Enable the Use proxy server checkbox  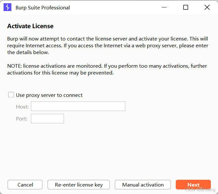pos(11,95)
